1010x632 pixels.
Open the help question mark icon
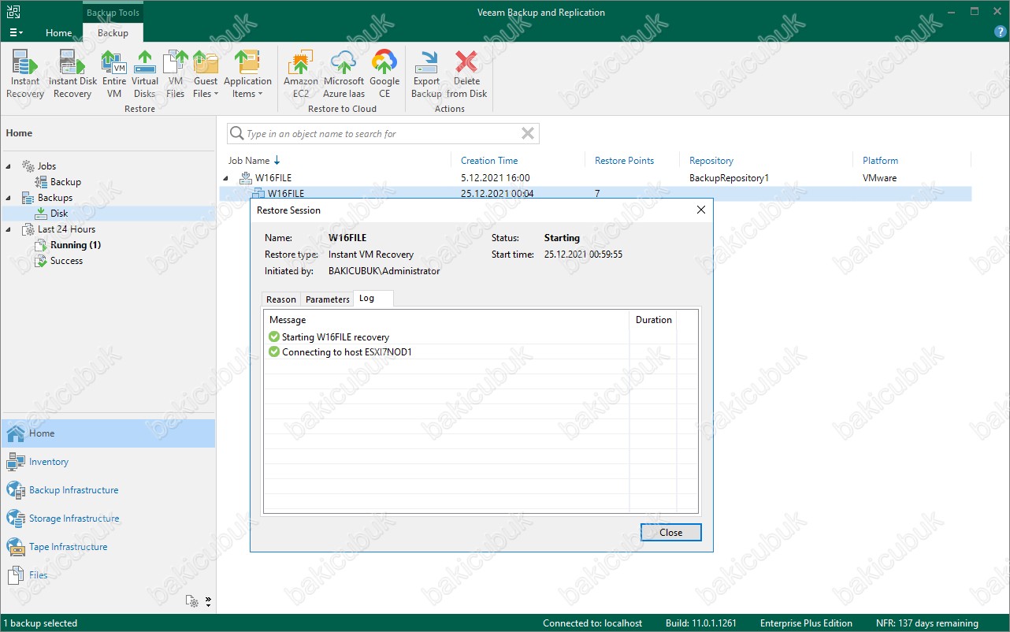pos(1001,32)
